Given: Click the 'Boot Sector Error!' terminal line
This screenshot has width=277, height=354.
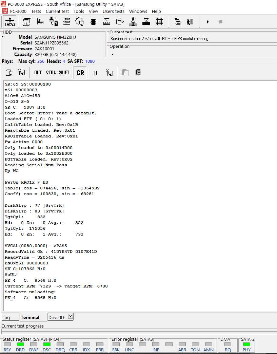Looking at the screenshot, I should tap(51, 113).
